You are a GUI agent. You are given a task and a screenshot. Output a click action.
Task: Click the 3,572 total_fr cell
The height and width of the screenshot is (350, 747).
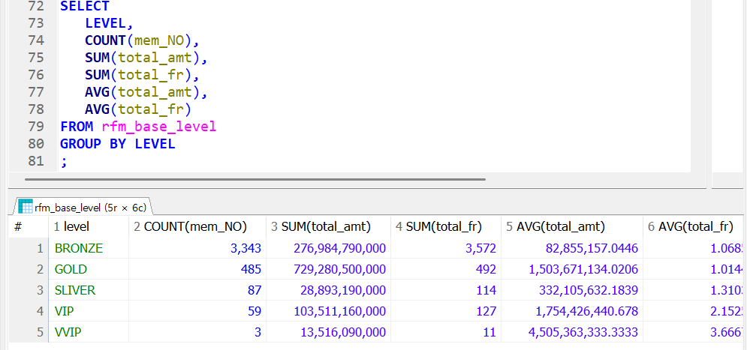(446, 248)
